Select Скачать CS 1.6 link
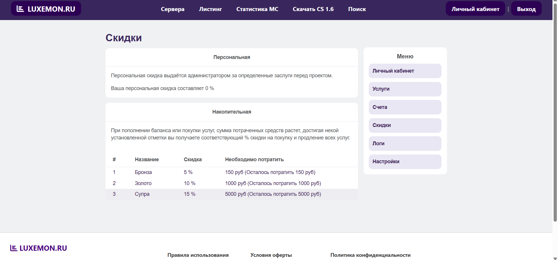 [x=313, y=9]
